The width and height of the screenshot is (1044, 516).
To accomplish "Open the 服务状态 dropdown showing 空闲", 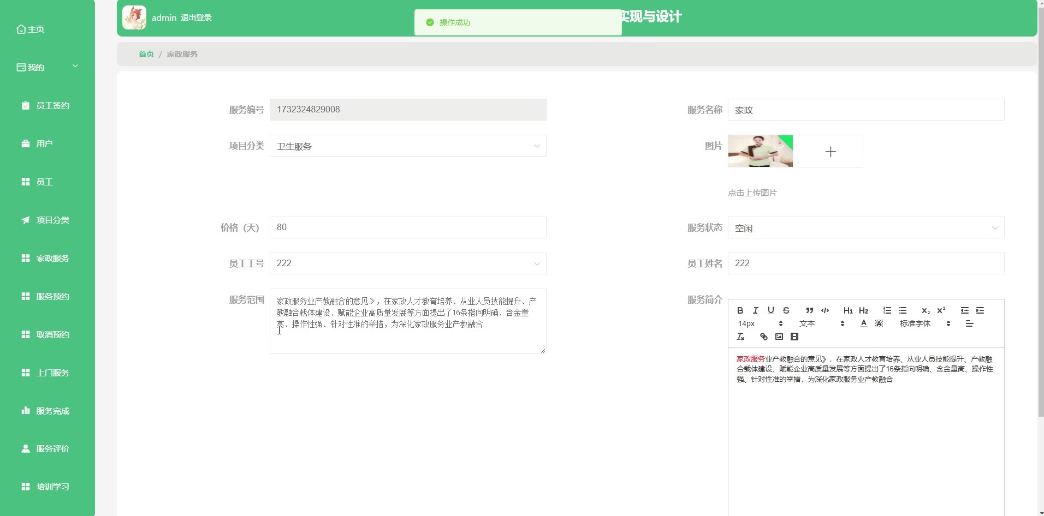I will 865,228.
